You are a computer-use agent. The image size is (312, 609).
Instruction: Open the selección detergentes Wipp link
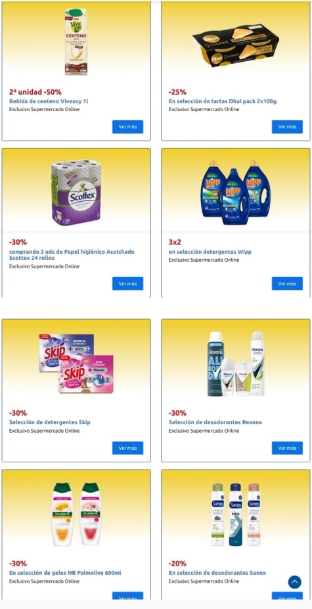pos(210,252)
